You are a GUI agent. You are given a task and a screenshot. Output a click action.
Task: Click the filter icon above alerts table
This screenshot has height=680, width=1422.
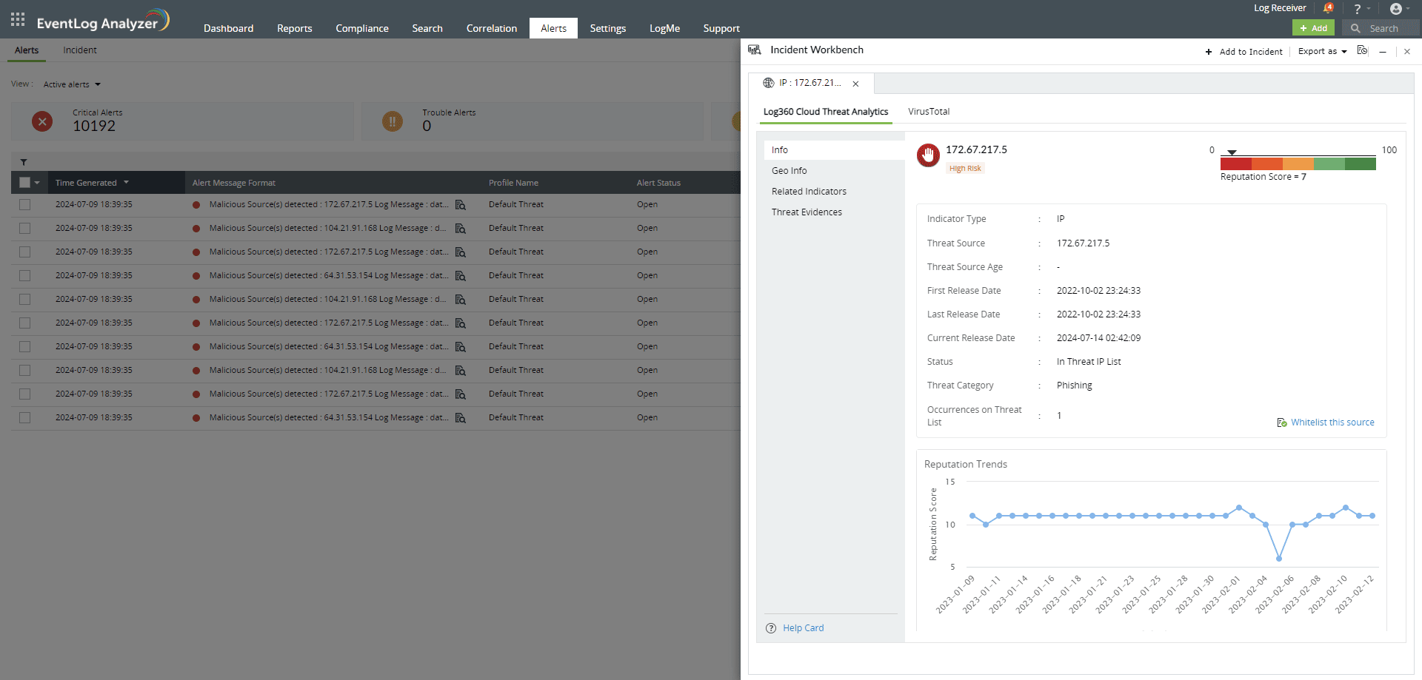[24, 161]
